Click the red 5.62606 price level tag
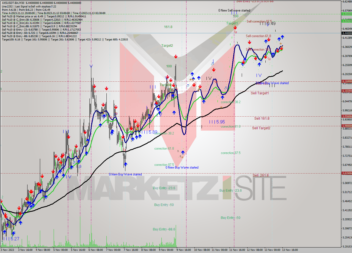Screen dimensions: 352x253 [346, 173]
